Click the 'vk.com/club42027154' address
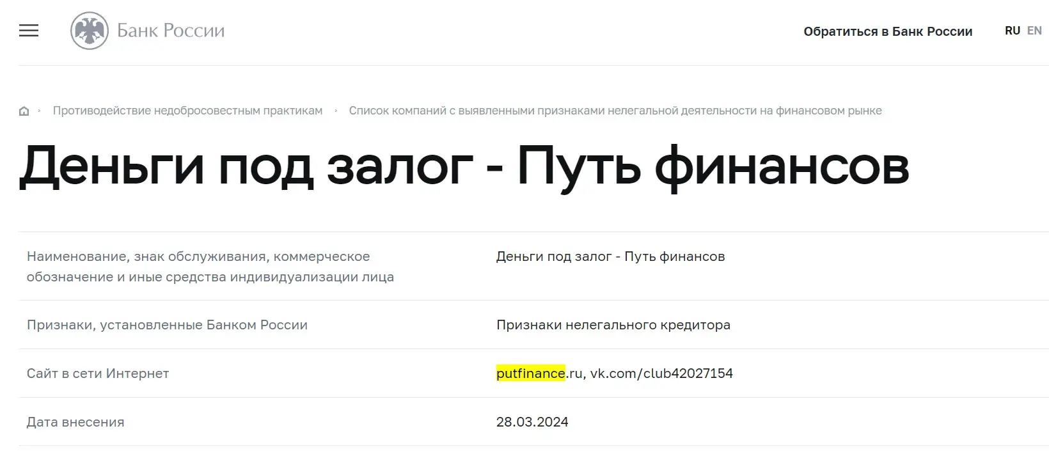1049x463 pixels. 661,373
